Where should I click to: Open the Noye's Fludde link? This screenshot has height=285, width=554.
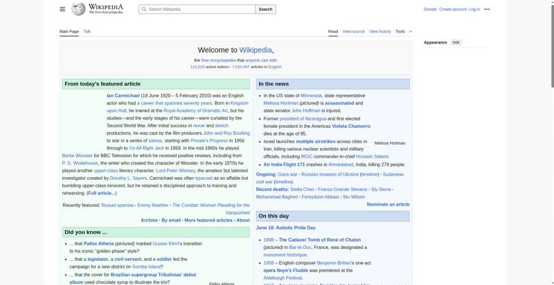point(292,270)
